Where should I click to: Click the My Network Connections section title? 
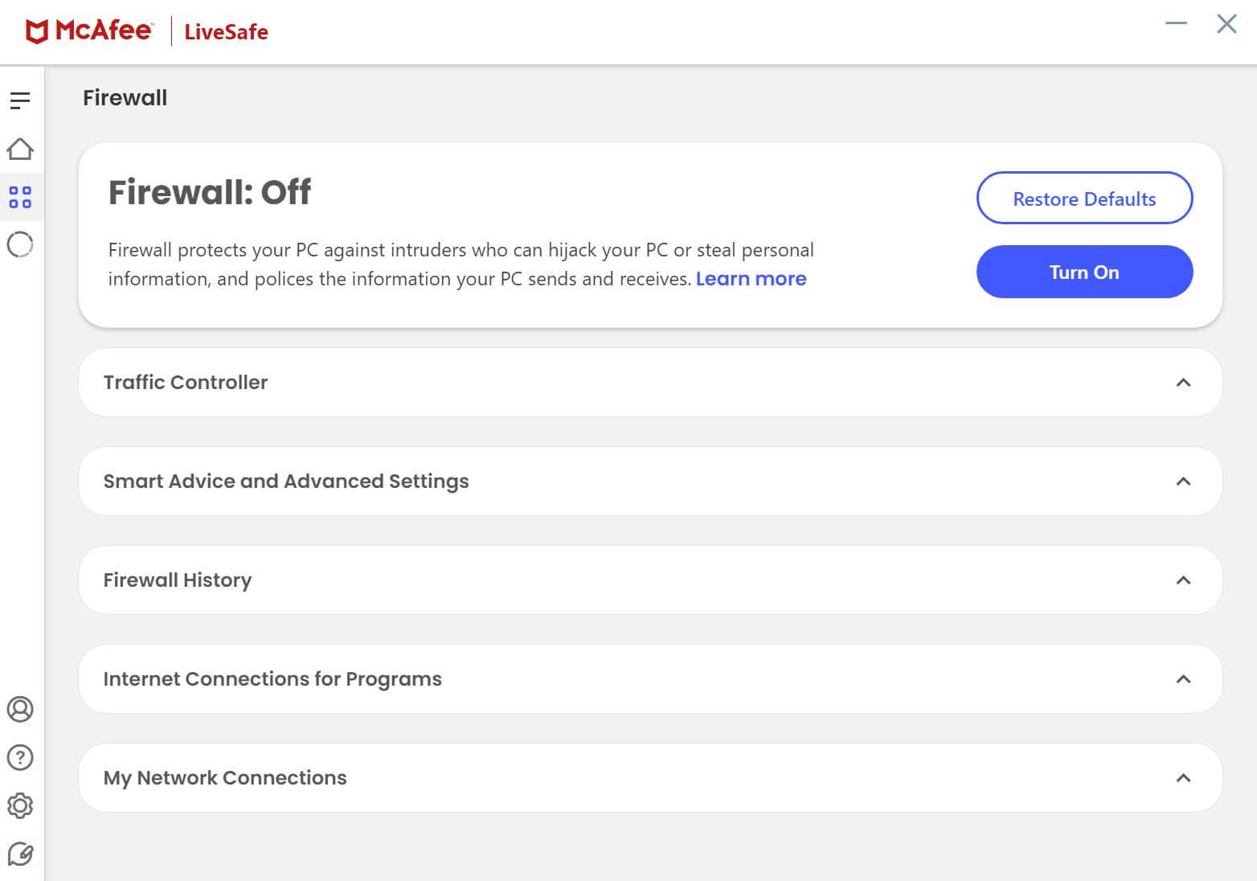click(x=225, y=778)
